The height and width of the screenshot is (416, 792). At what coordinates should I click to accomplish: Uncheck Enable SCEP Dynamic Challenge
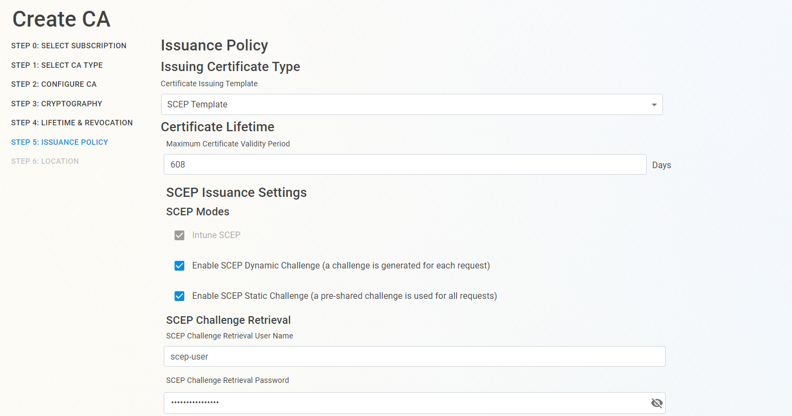(179, 266)
